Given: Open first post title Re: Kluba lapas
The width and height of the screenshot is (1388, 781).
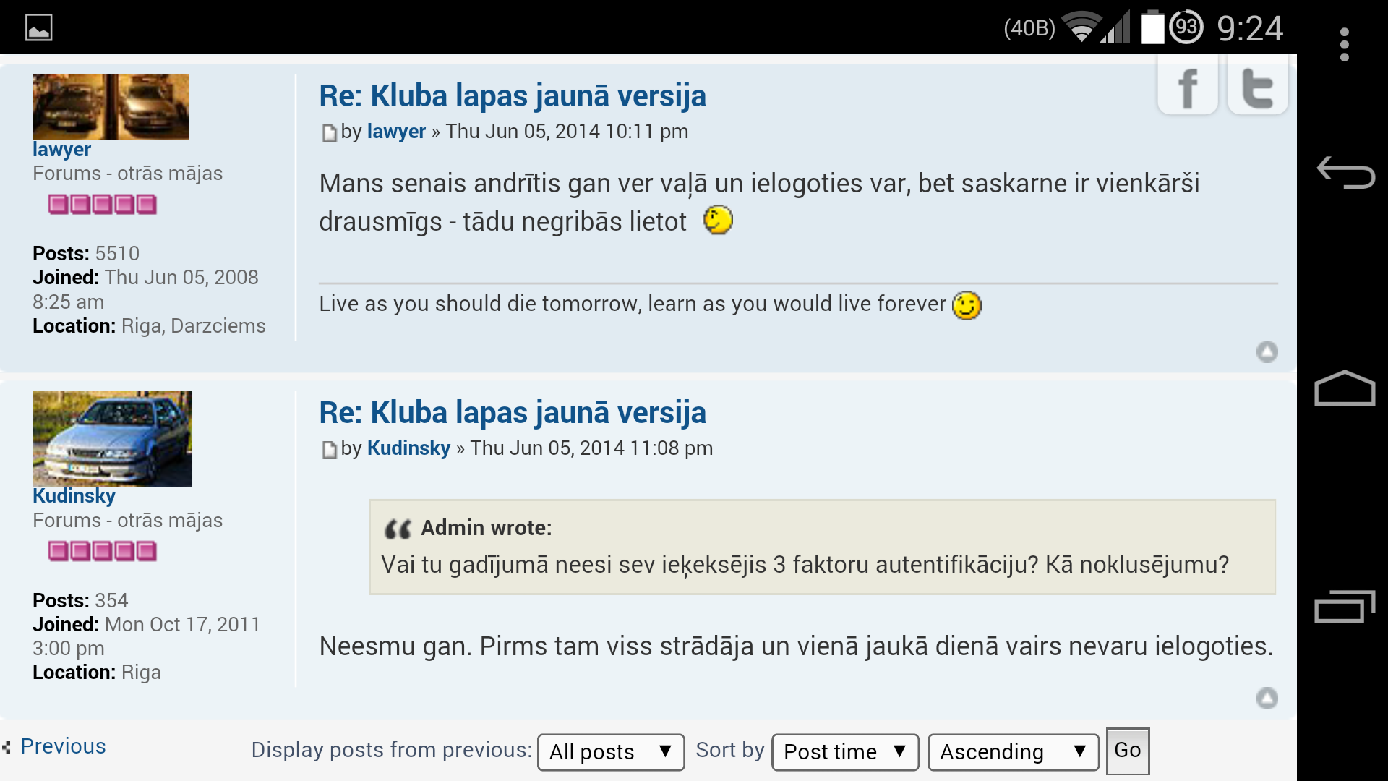Looking at the screenshot, I should pyautogui.click(x=512, y=96).
